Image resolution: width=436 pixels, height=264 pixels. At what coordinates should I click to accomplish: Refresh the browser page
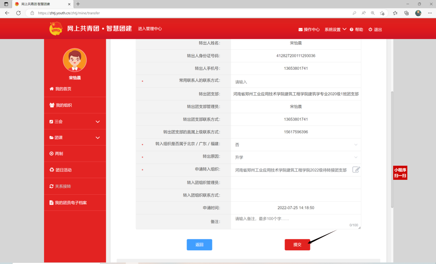pos(18,13)
